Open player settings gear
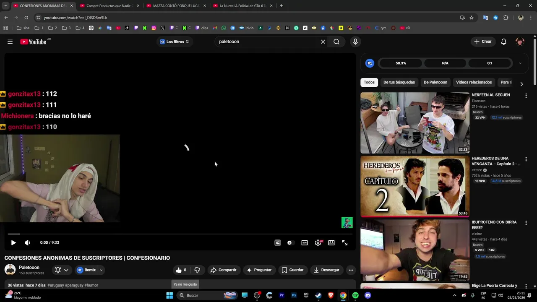537x302 pixels. coord(318,242)
